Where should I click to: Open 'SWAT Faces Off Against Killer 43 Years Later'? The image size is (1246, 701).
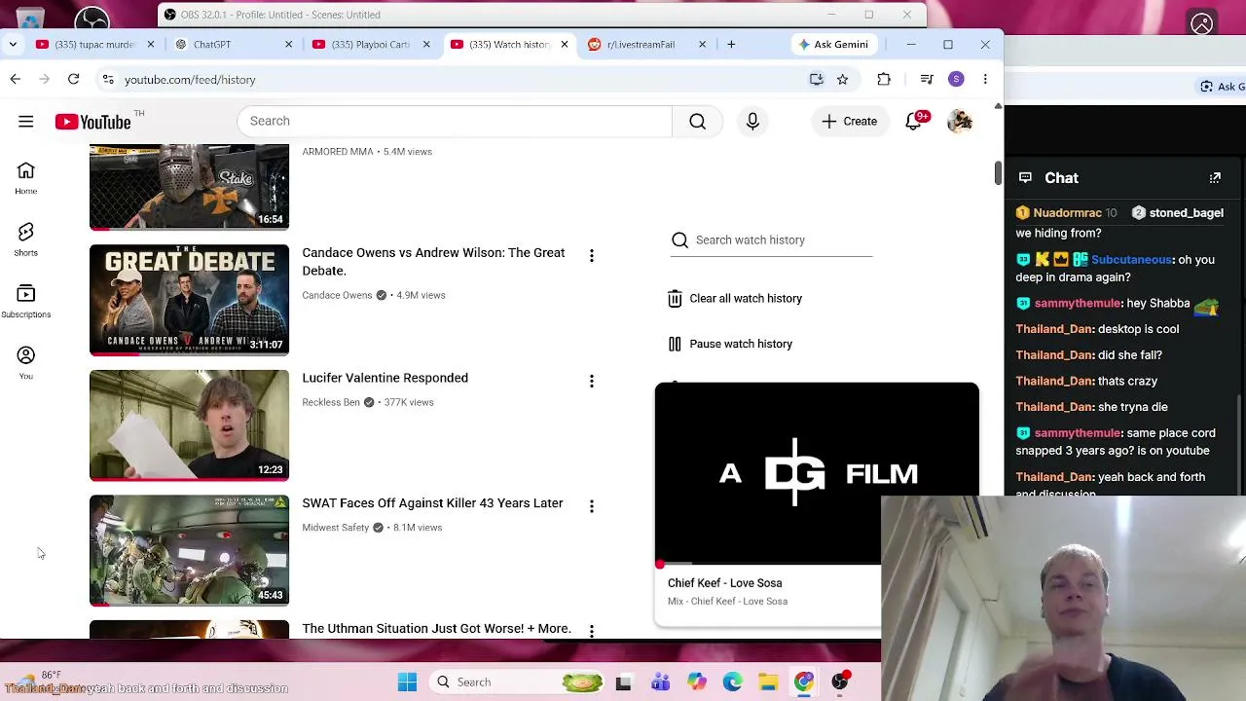tap(432, 503)
